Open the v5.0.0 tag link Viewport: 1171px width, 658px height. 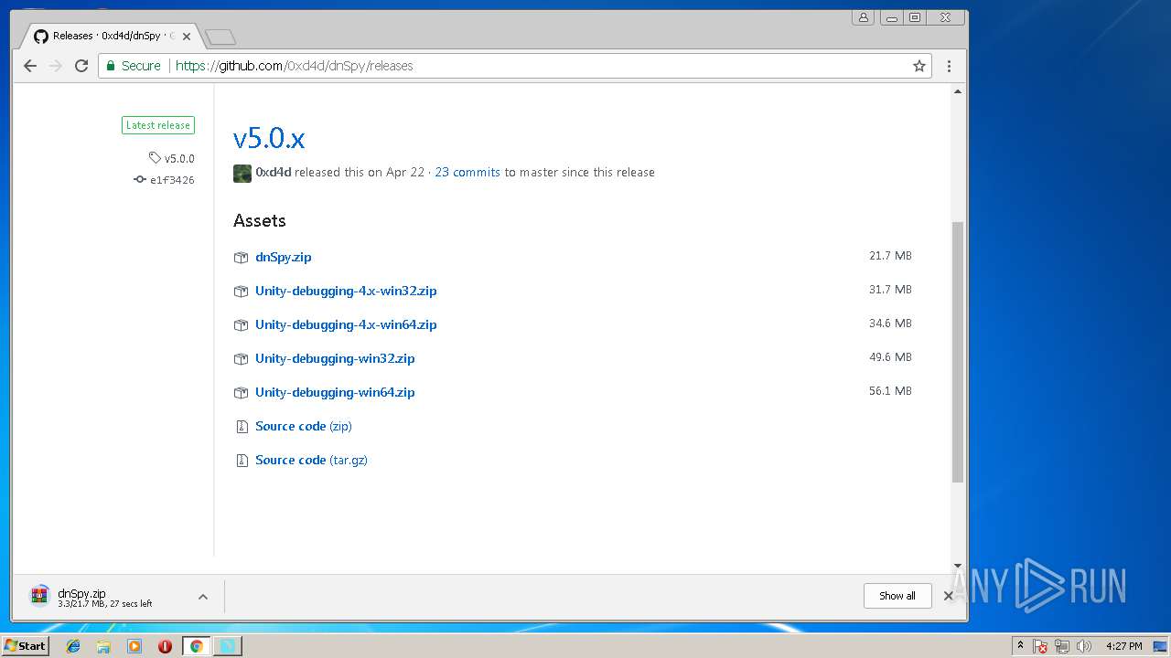tap(172, 158)
